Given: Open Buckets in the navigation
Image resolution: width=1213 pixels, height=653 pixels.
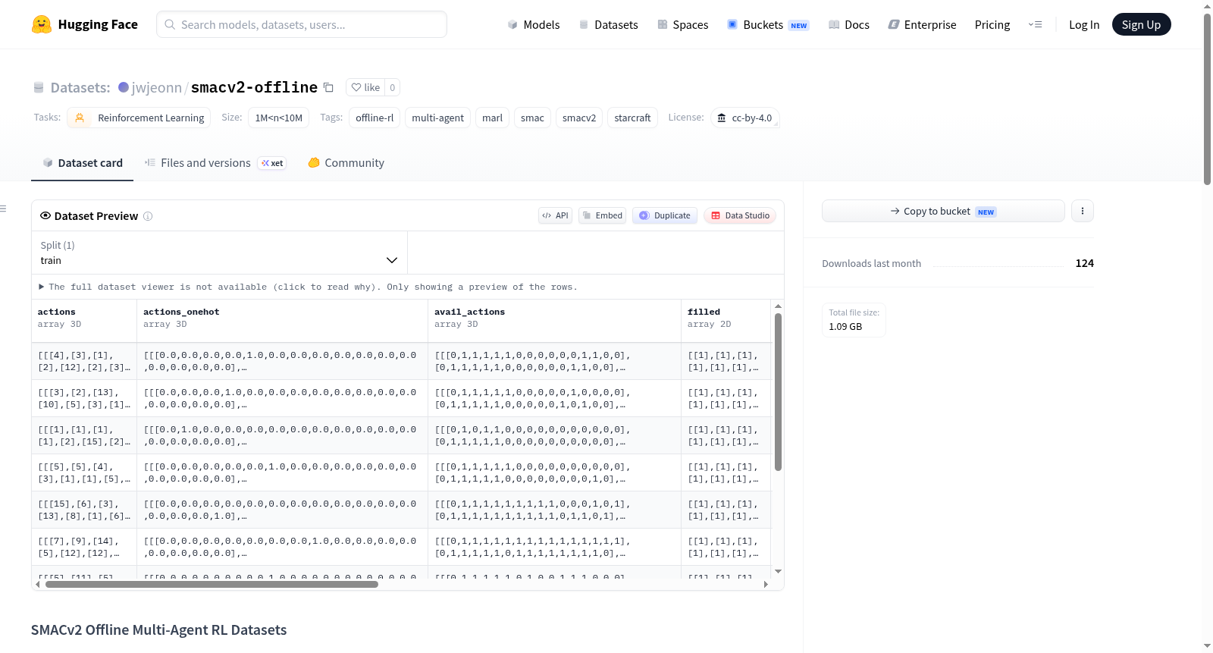Looking at the screenshot, I should 768,24.
